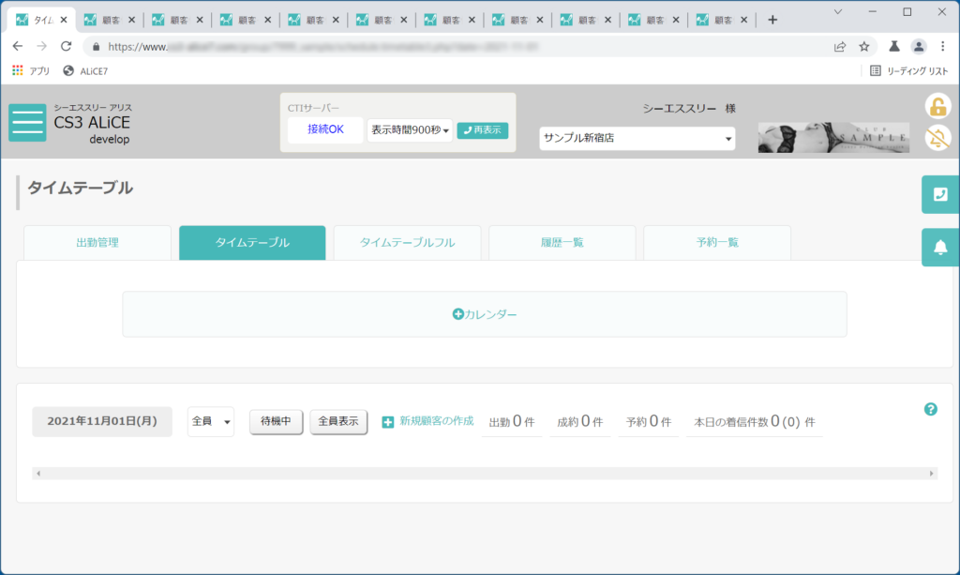Image resolution: width=960 pixels, height=575 pixels.
Task: Click the 再表示 button
Action: [483, 130]
